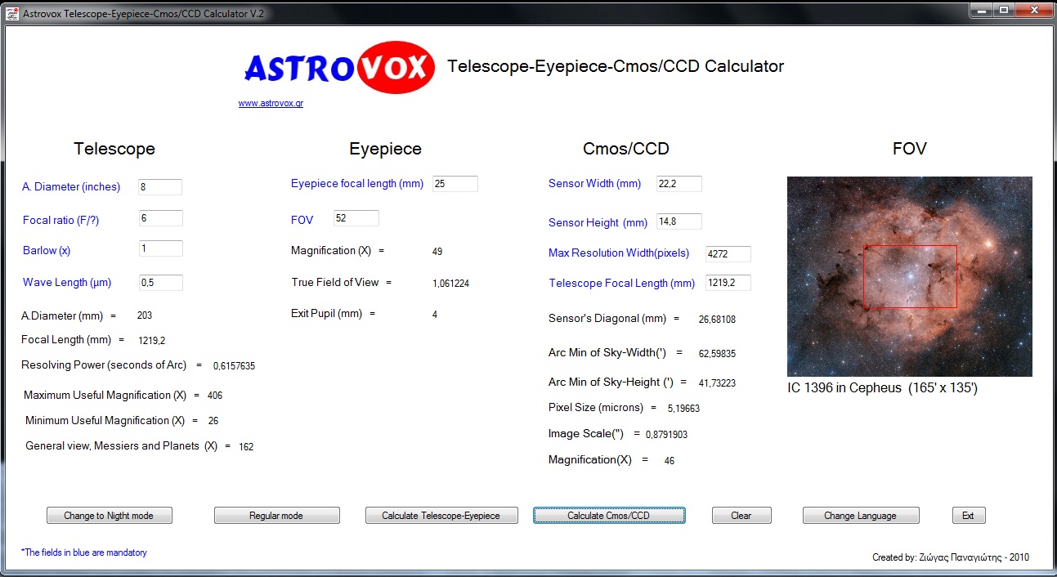Open the www.astrovox.gr link
This screenshot has height=577, width=1057.
click(271, 104)
